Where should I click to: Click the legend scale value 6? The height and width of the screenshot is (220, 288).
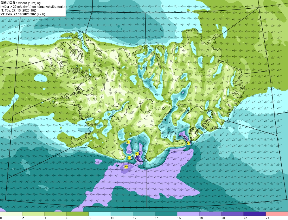click(x=67, y=218)
